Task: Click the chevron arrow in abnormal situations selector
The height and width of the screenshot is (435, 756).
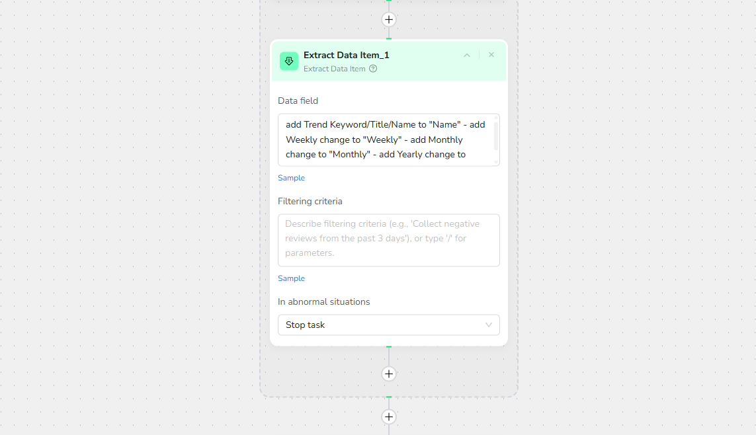Action: (x=489, y=325)
